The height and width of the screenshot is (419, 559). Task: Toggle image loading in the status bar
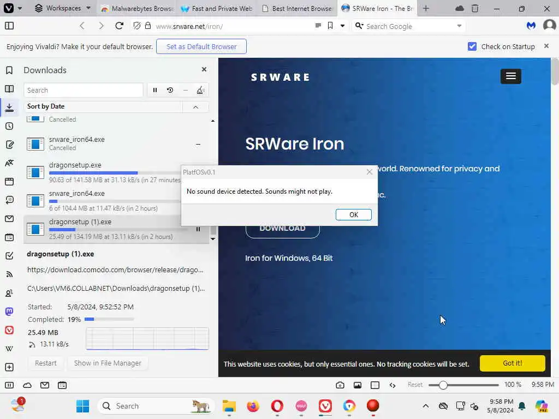(357, 385)
